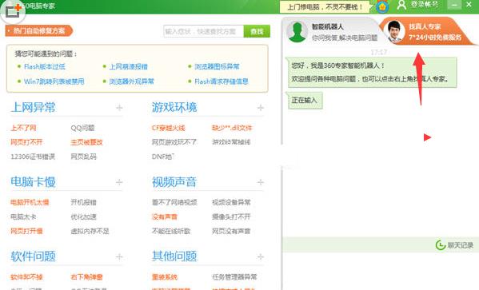Select the 电脑开机太慢 fix
The image size is (479, 290).
tap(30, 202)
